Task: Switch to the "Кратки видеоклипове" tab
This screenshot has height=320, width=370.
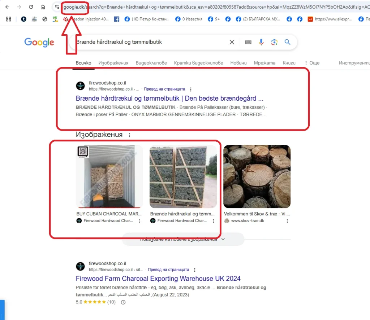Action: coord(199,63)
